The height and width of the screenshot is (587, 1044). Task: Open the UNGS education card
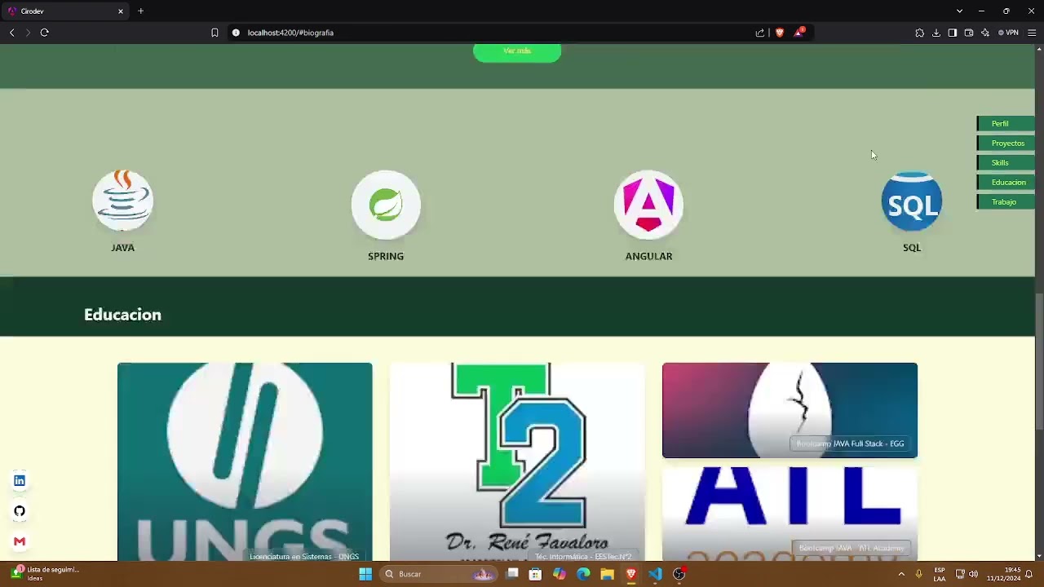tap(245, 461)
